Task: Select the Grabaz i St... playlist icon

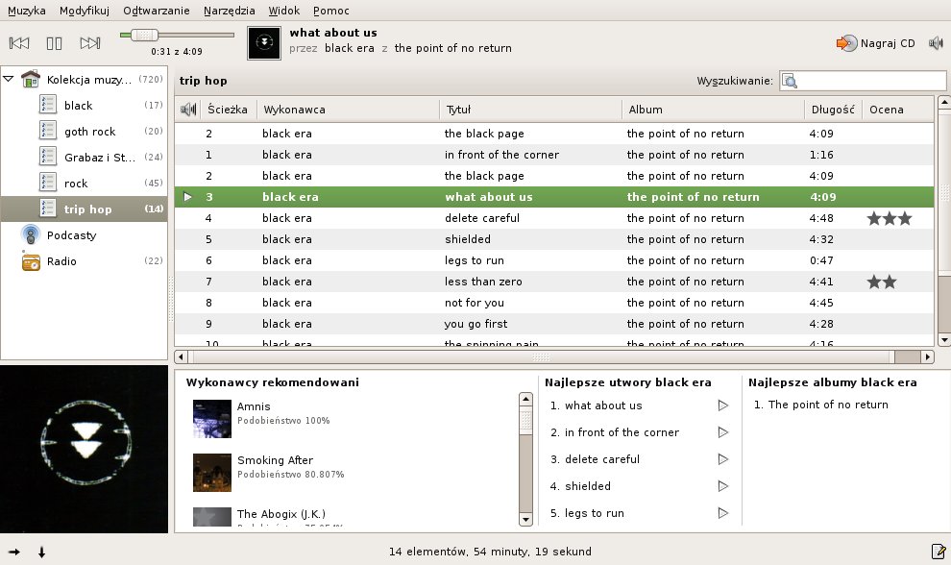Action: tap(48, 157)
